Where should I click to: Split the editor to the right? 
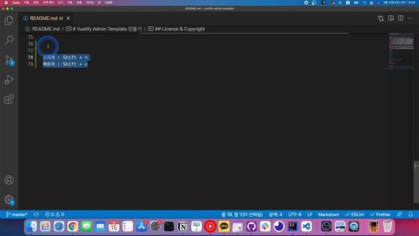click(x=401, y=18)
